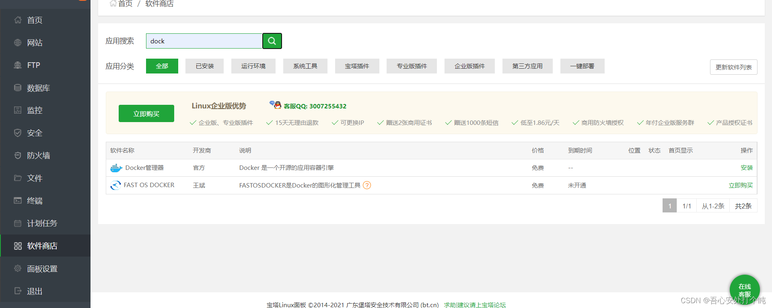Filter by 系统工具 category

[305, 66]
